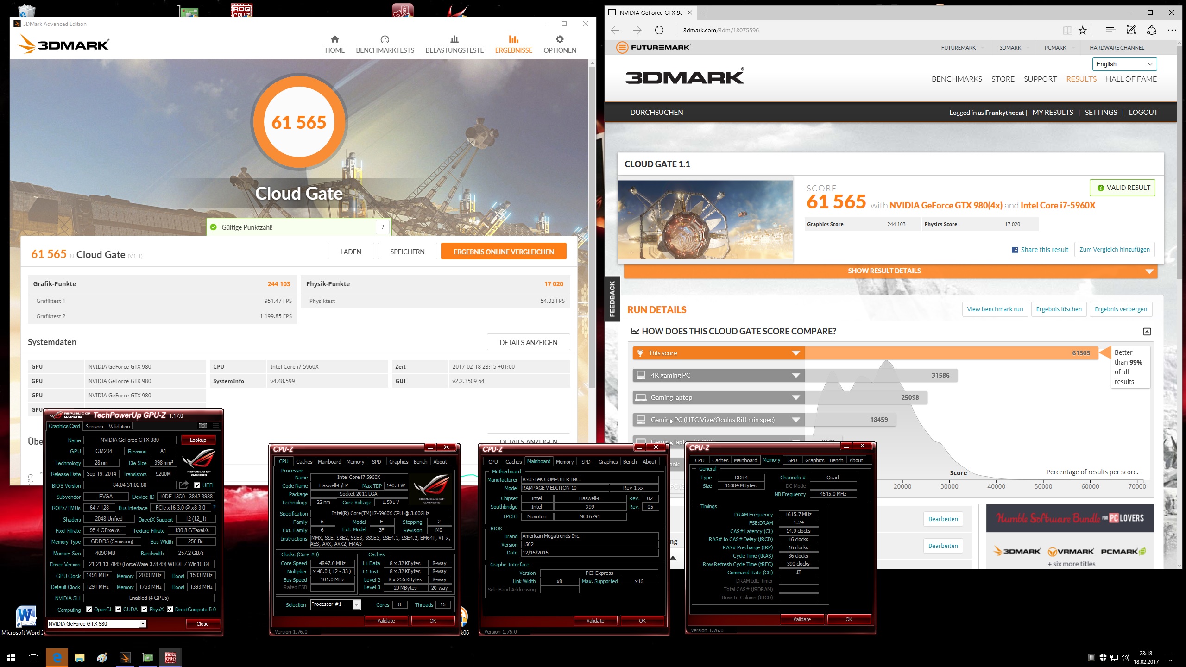
Task: Expand the Gaming PC (HTC Vive/Oculus Rift min spec) row
Action: (796, 420)
